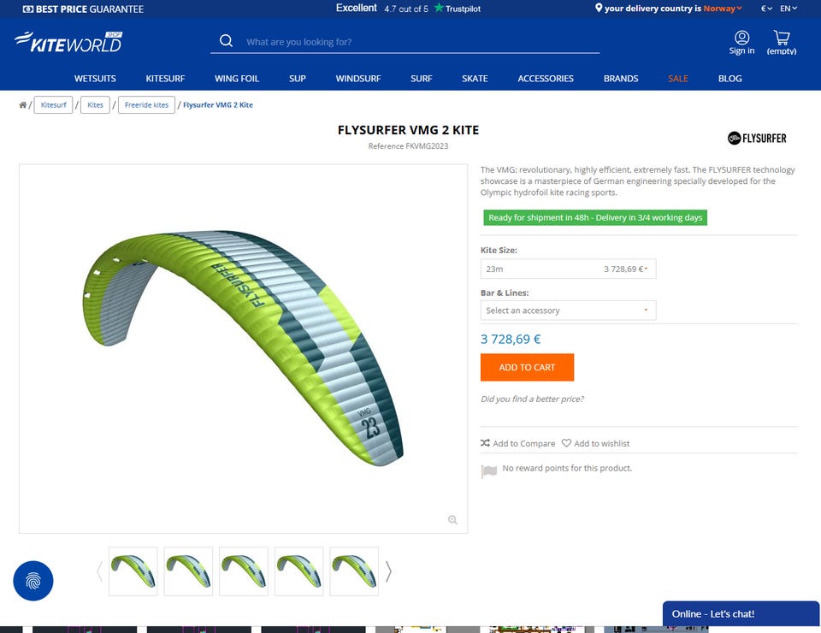Click Add to Compare shuffle link
This screenshot has width=821, height=633.
point(517,443)
